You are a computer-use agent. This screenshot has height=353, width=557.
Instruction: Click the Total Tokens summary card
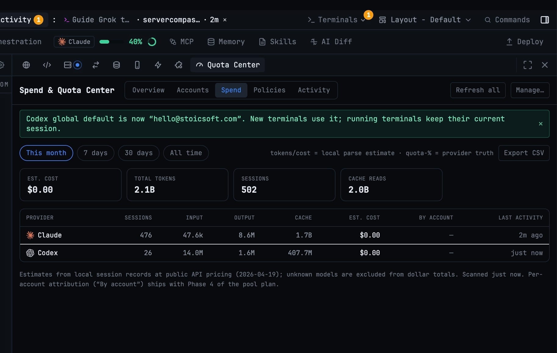pyautogui.click(x=178, y=185)
